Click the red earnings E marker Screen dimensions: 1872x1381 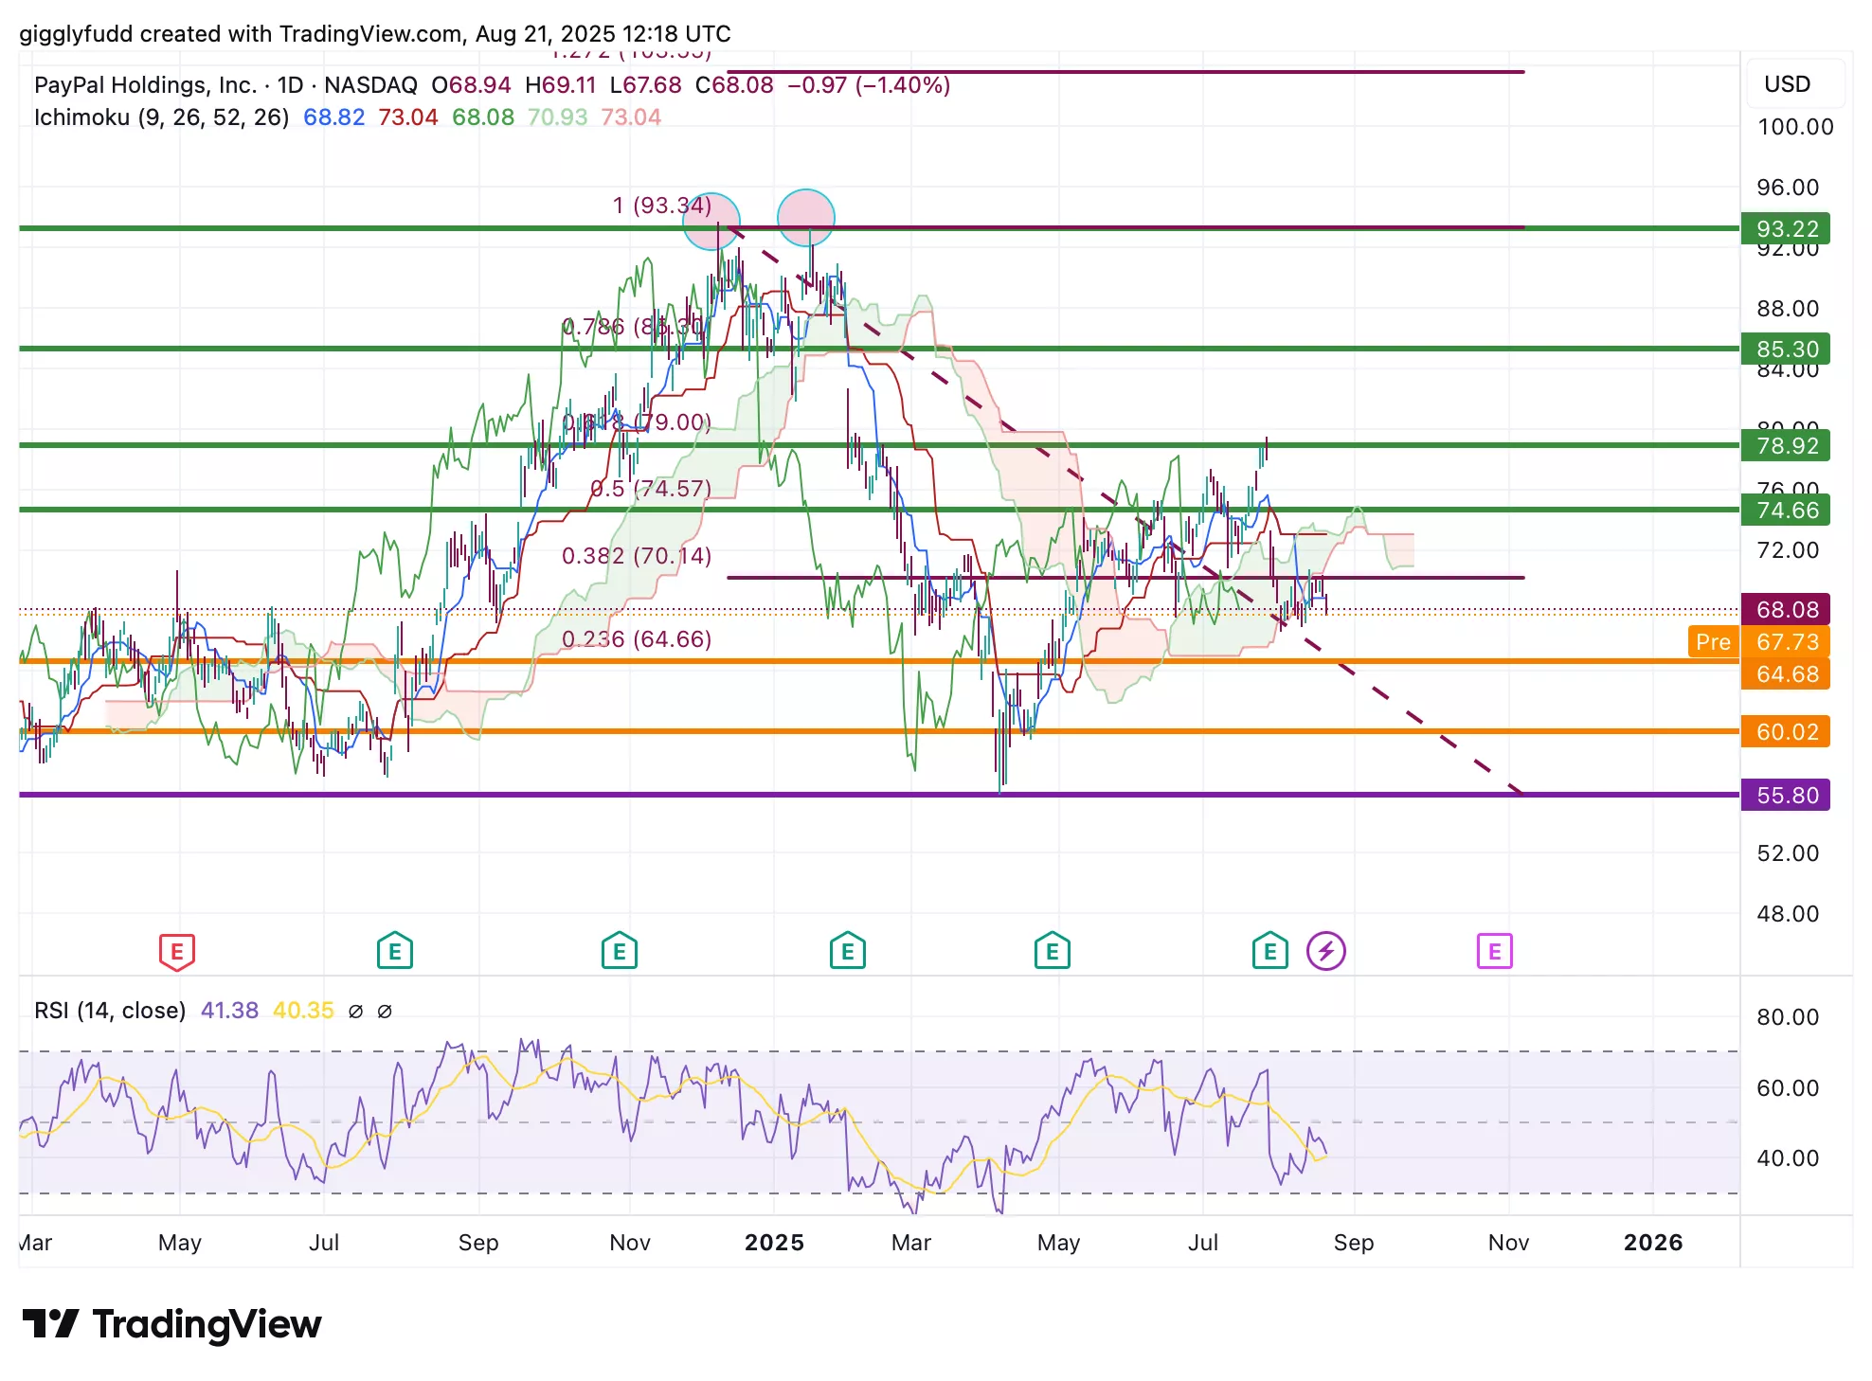click(x=177, y=951)
